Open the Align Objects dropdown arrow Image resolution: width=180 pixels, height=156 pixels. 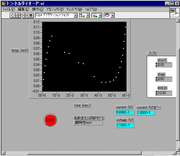(88, 15)
